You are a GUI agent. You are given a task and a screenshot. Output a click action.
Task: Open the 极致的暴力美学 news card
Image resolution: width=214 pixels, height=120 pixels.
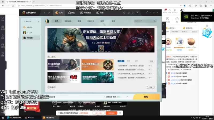pyautogui.click(x=98, y=78)
